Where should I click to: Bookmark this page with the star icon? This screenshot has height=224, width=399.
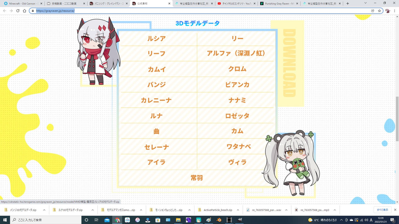click(379, 11)
